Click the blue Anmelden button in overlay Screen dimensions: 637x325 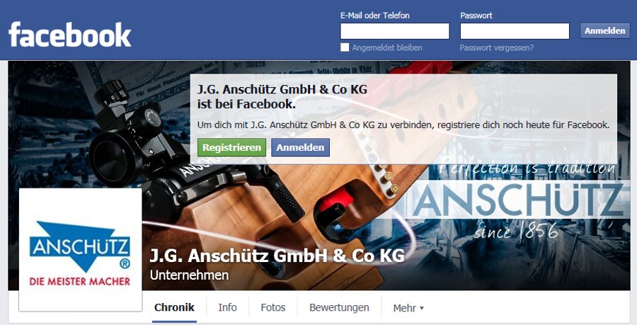(300, 147)
